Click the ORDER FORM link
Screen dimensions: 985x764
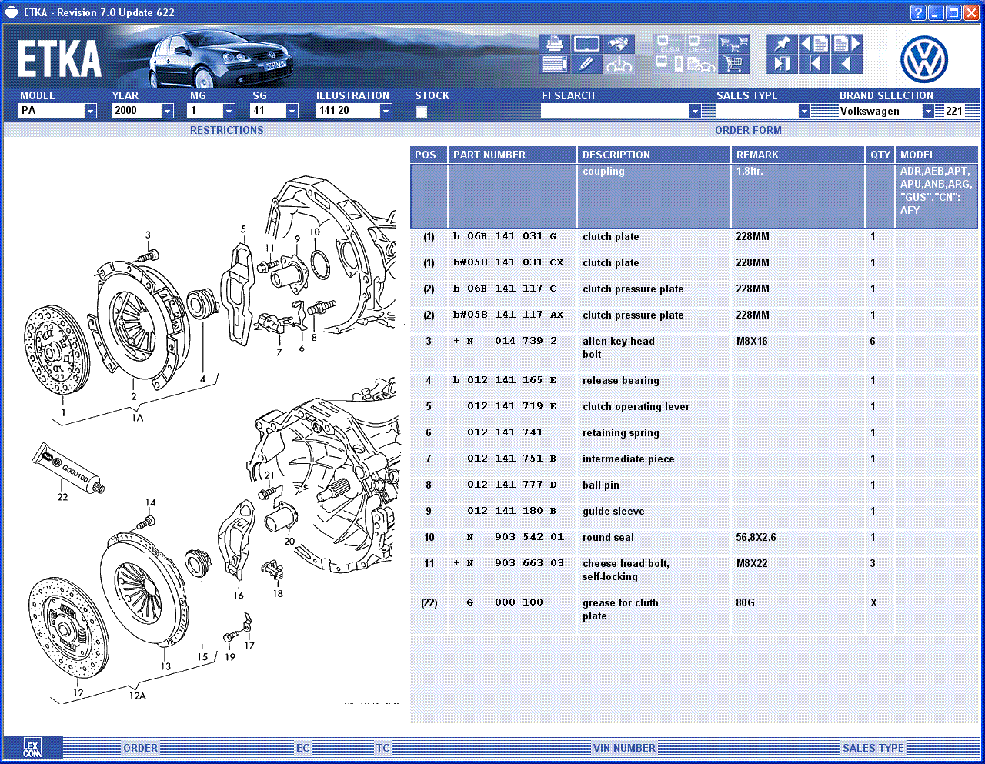pyautogui.click(x=748, y=130)
